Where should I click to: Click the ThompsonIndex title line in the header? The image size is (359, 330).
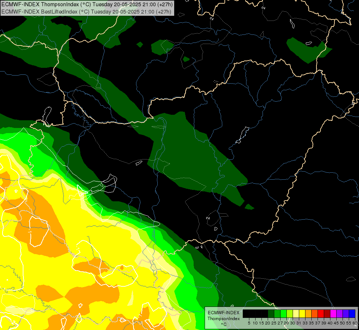point(87,4)
